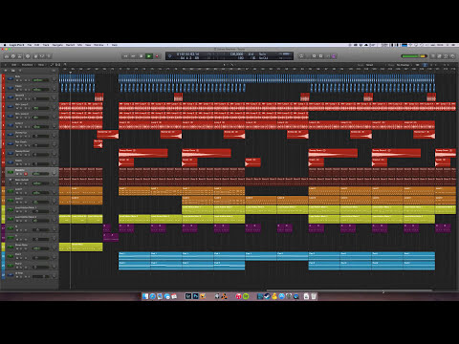Open Finder from the Dock
The height and width of the screenshot is (344, 459).
point(145,296)
